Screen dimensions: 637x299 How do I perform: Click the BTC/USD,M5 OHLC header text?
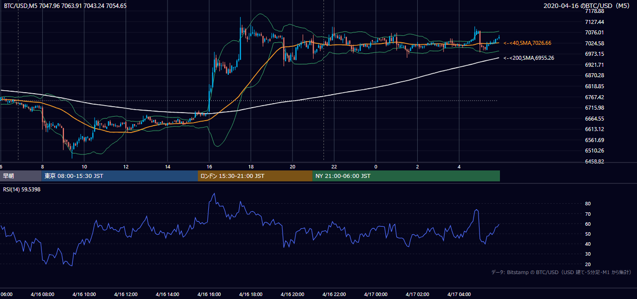click(x=65, y=6)
